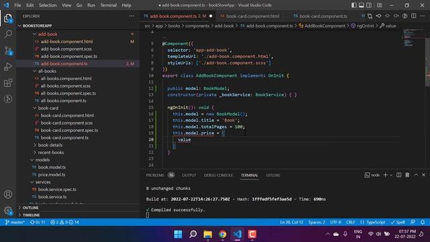Open book.model.ts in explorer
Image resolution: width=430 pixels, height=242 pixels.
point(52,167)
